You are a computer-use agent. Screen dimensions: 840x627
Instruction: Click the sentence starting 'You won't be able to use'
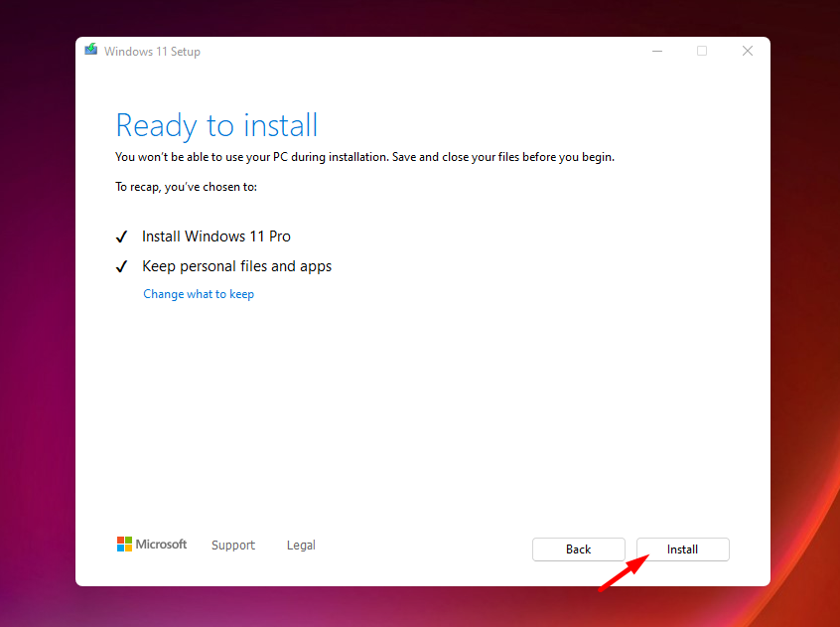click(x=364, y=157)
